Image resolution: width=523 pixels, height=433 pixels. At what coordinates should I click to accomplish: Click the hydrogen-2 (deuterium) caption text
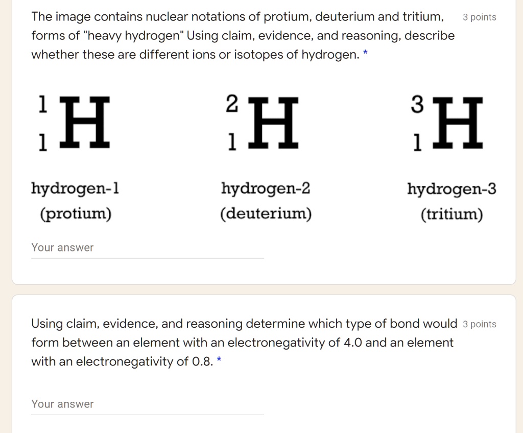266,200
